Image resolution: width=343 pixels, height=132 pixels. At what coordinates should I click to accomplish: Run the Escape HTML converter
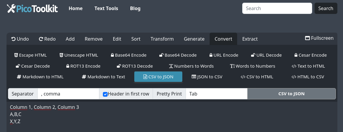click(x=31, y=55)
